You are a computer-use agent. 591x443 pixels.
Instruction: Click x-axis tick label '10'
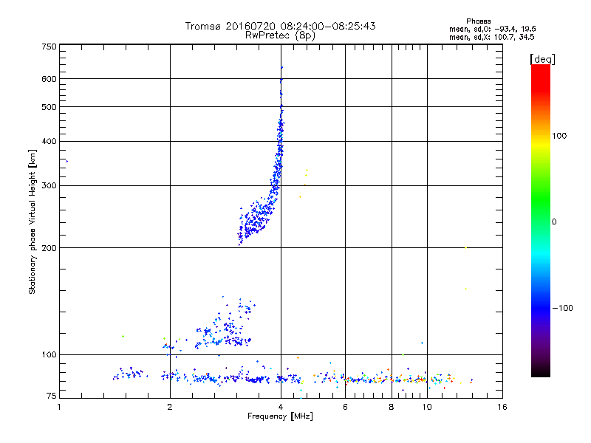pyautogui.click(x=427, y=407)
